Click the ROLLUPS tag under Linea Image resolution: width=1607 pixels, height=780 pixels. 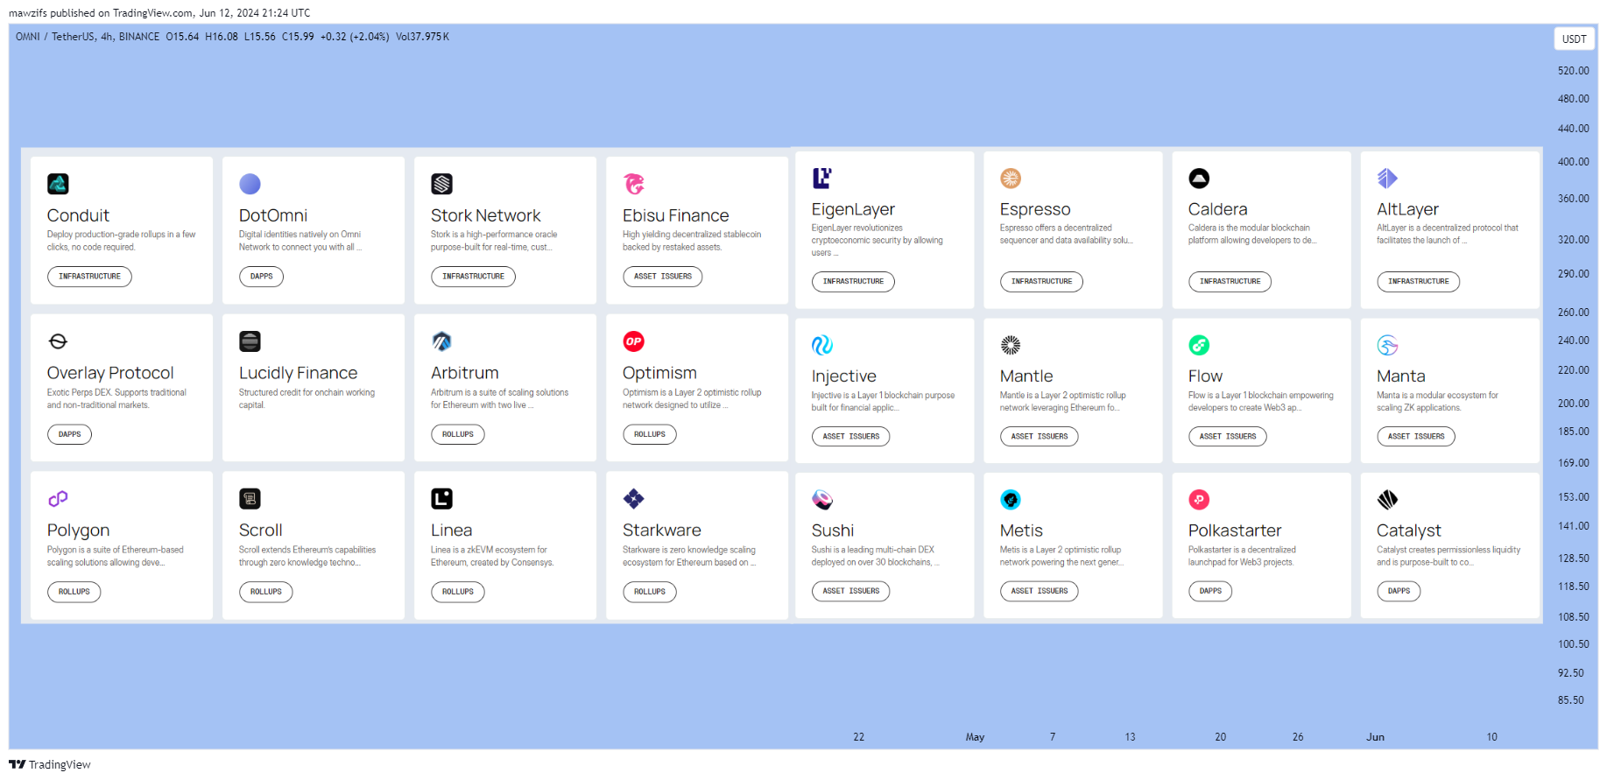click(x=457, y=592)
